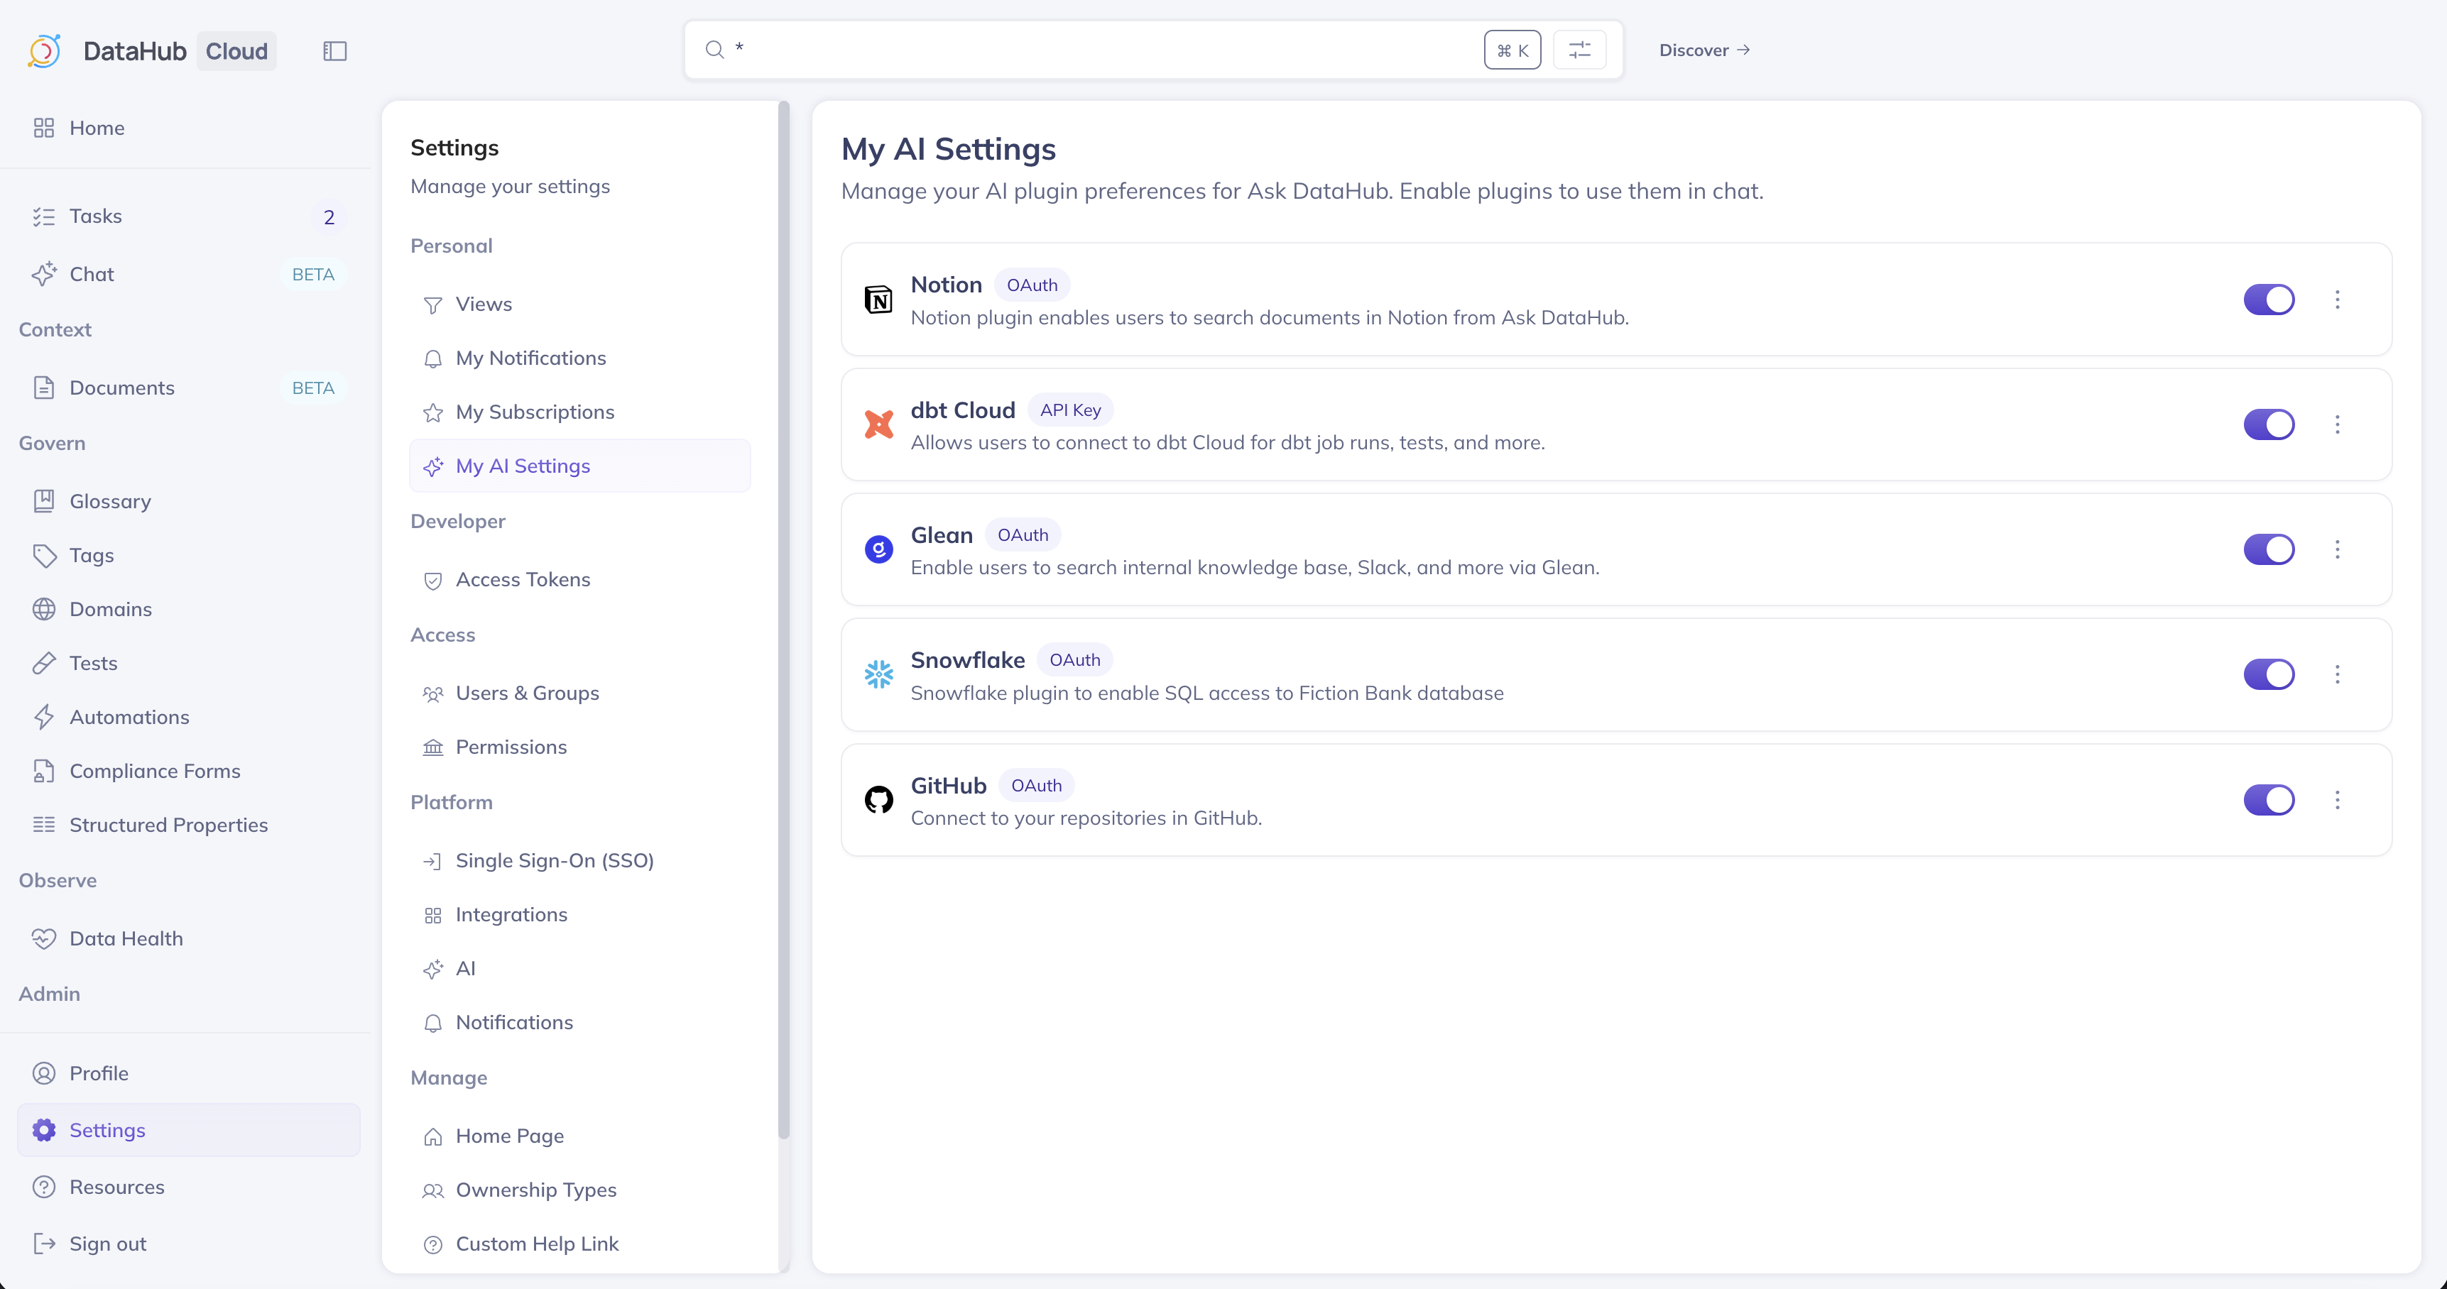Click the GitHub plugin logo icon
The width and height of the screenshot is (2447, 1289).
pyautogui.click(x=878, y=800)
